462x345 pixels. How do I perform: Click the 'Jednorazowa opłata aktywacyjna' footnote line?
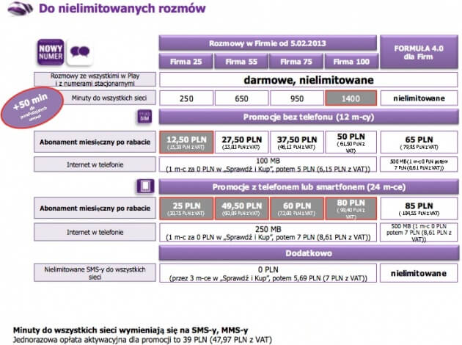(142, 340)
